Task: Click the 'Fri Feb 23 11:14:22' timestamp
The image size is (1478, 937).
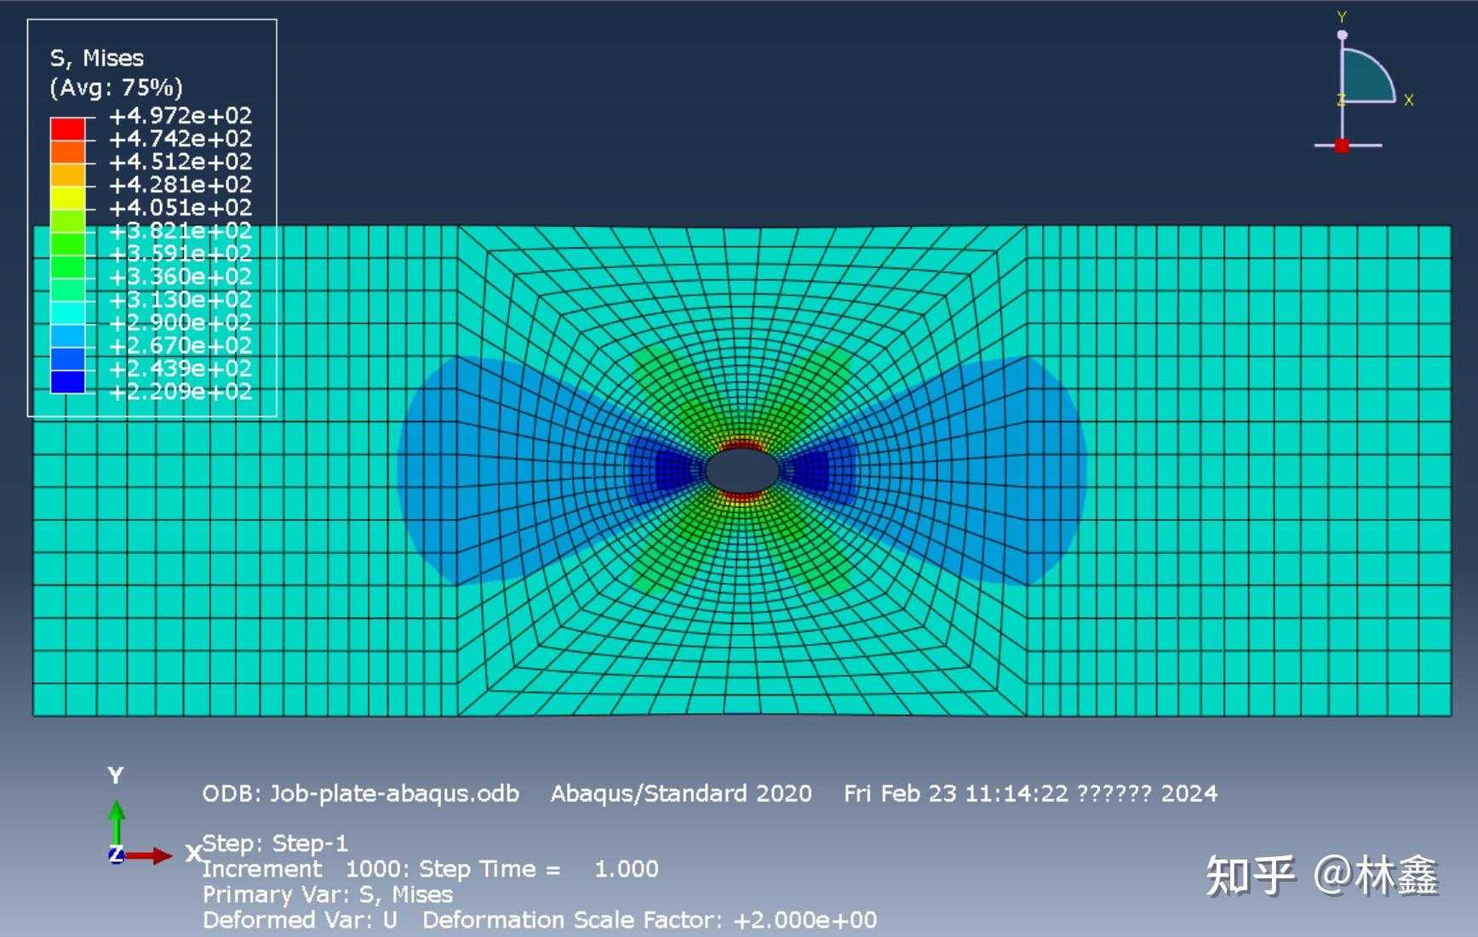Action: pos(955,793)
